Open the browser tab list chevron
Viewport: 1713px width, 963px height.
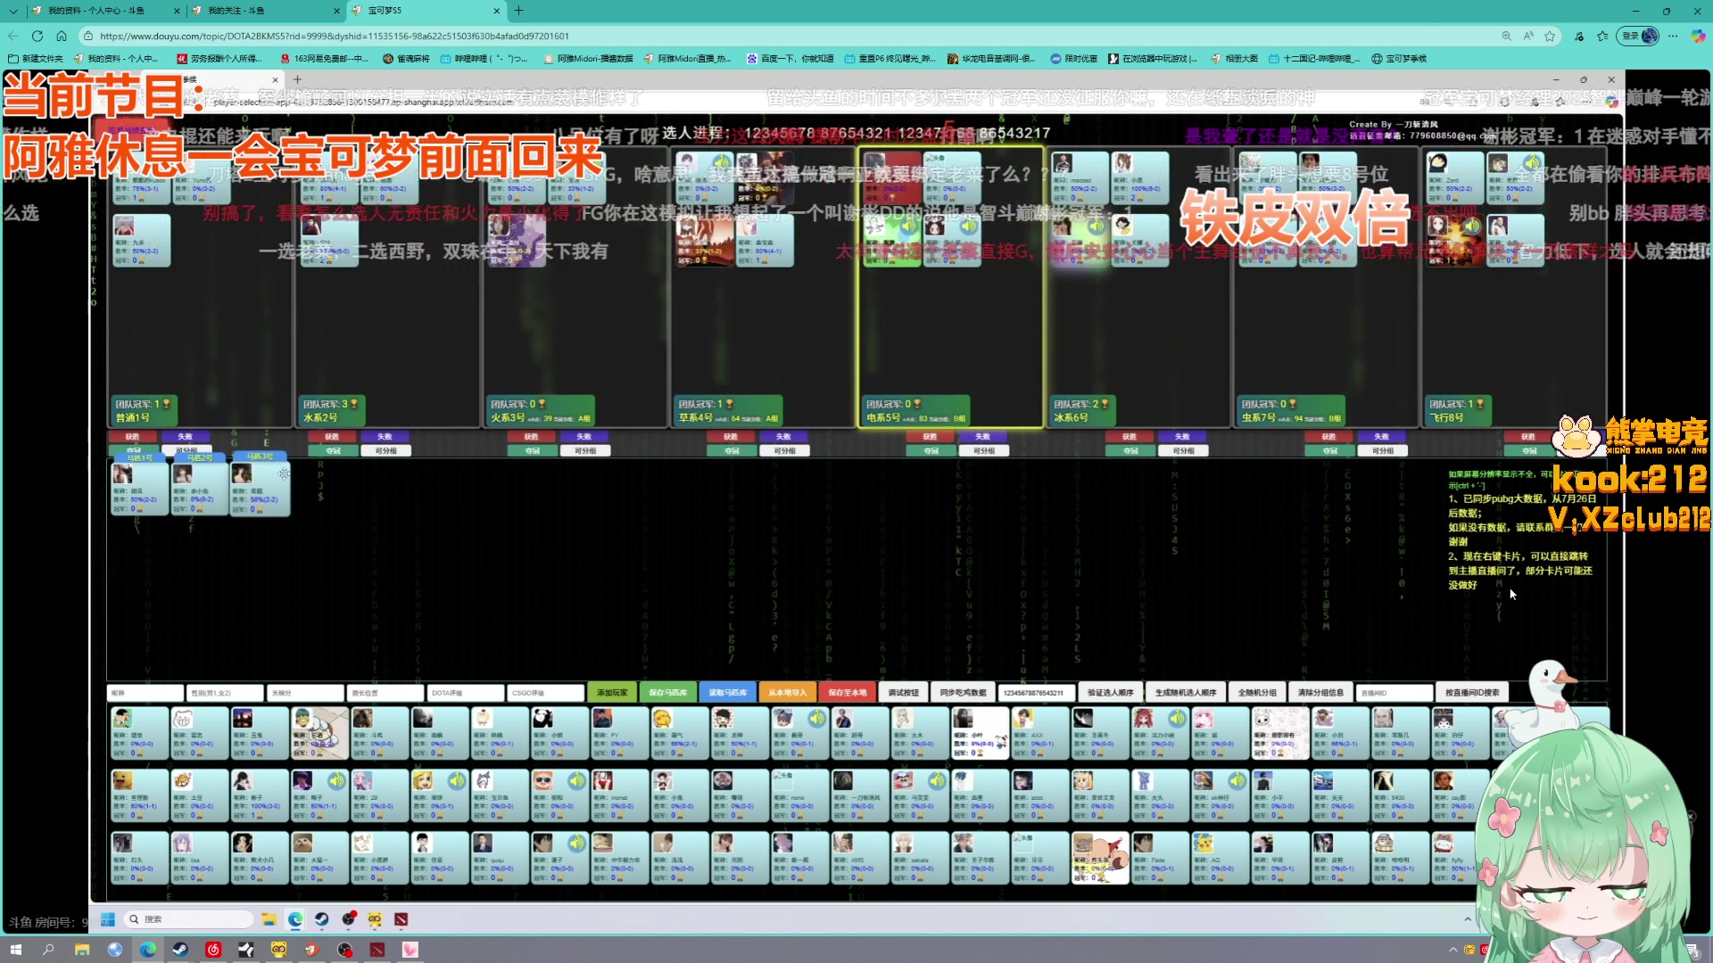[12, 11]
